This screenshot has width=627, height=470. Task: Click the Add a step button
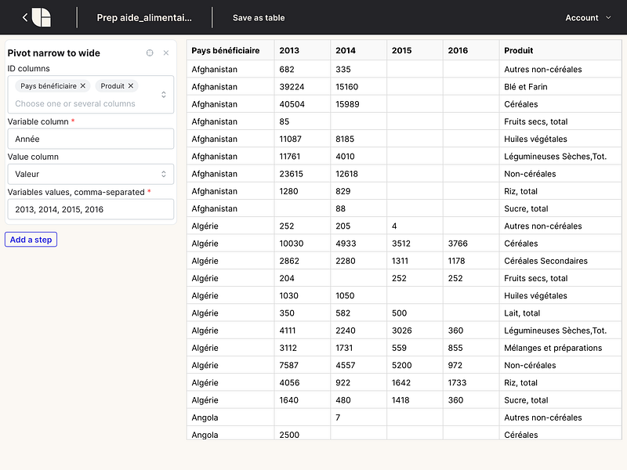[x=31, y=240]
